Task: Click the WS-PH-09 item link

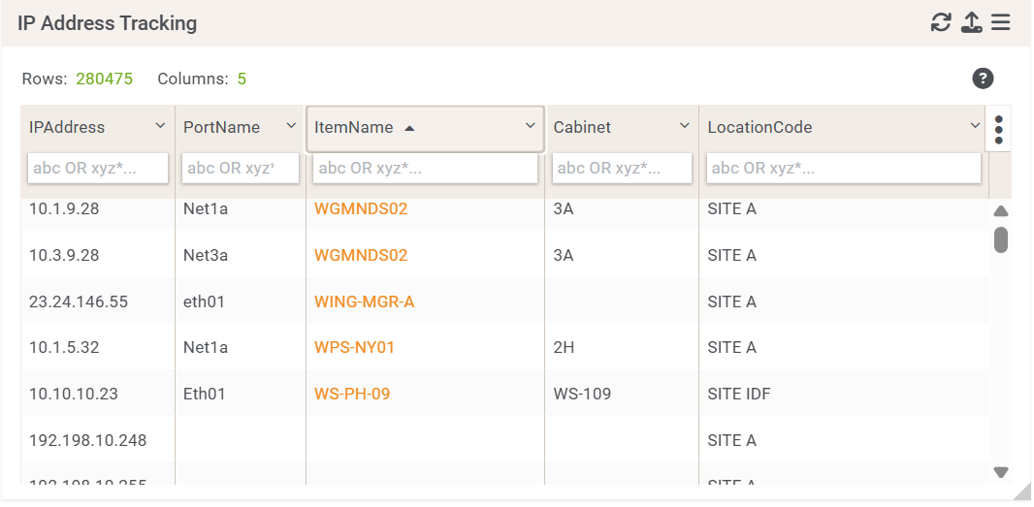Action: [352, 394]
